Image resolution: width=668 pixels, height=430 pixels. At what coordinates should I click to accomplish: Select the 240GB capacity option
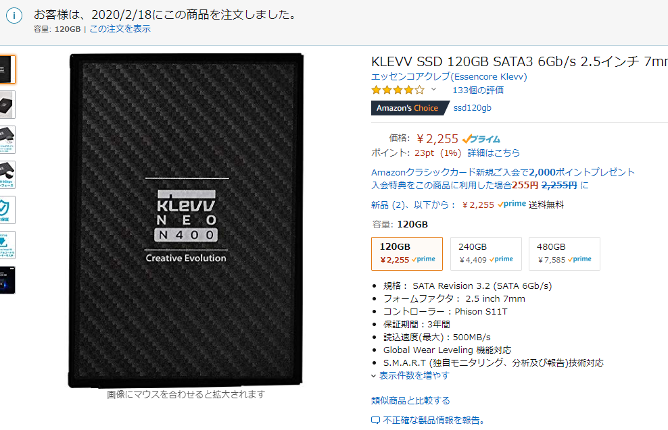[x=485, y=254]
